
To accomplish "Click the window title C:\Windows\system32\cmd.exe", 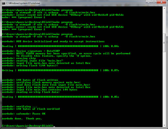I will [x=23, y=3].
